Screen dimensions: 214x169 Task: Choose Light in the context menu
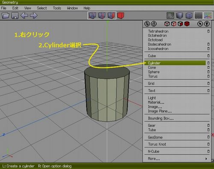tap(152, 98)
